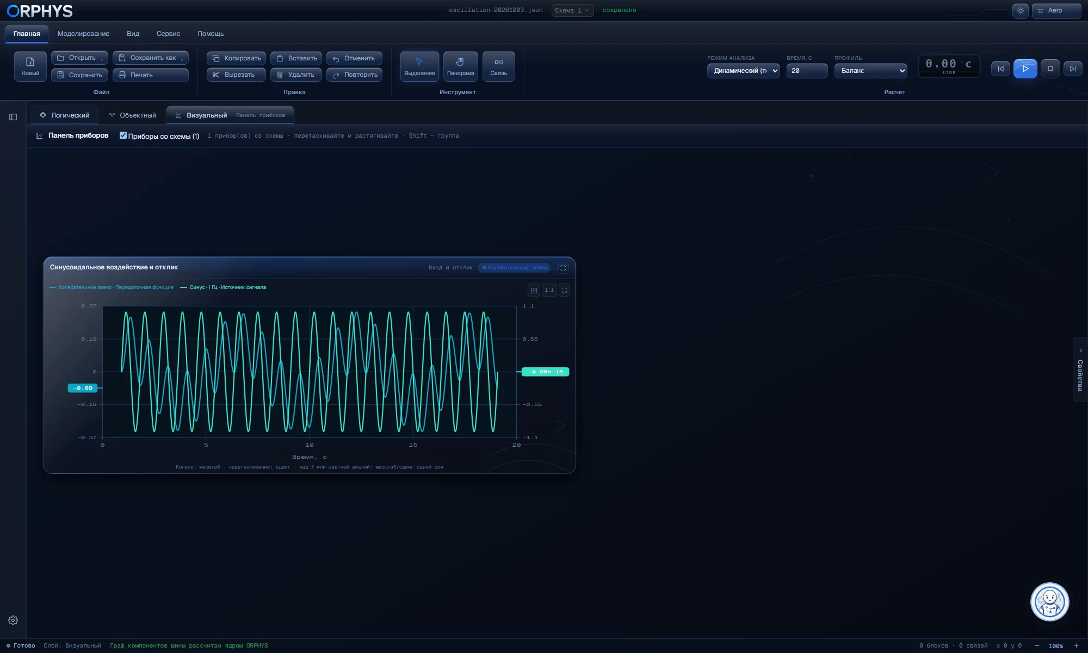Click the Время, с input field
Viewport: 1088px width, 653px height.
[x=807, y=71]
